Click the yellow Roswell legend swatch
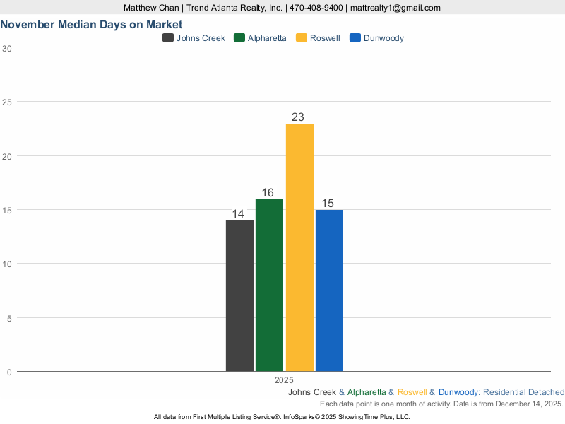Image resolution: width=565 pixels, height=424 pixels. pyautogui.click(x=302, y=38)
